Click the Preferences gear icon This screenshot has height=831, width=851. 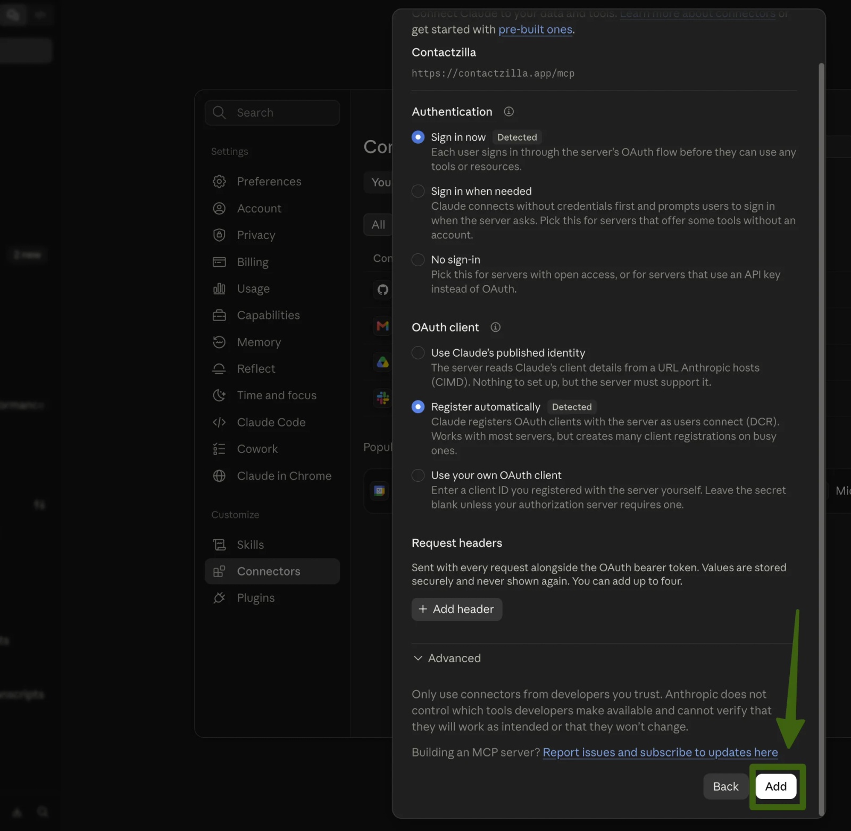[x=219, y=182]
